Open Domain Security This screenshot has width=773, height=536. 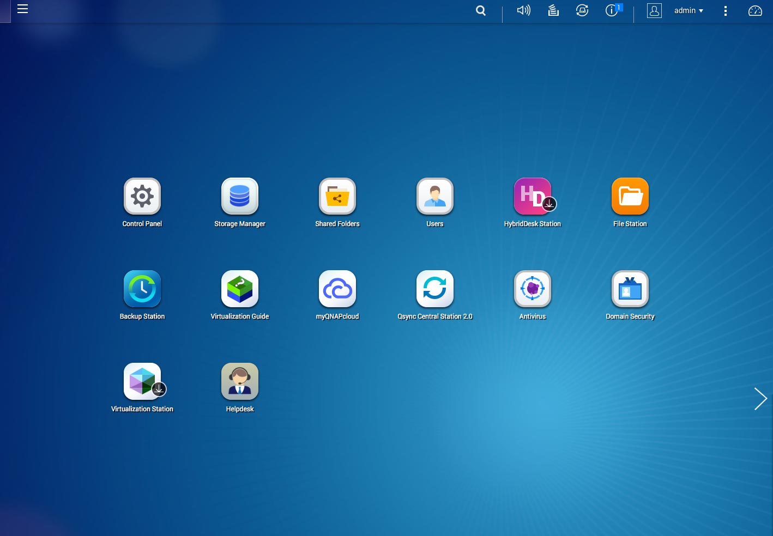tap(630, 289)
